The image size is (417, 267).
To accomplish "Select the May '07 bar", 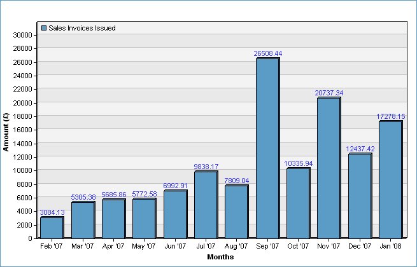I will [x=144, y=218].
